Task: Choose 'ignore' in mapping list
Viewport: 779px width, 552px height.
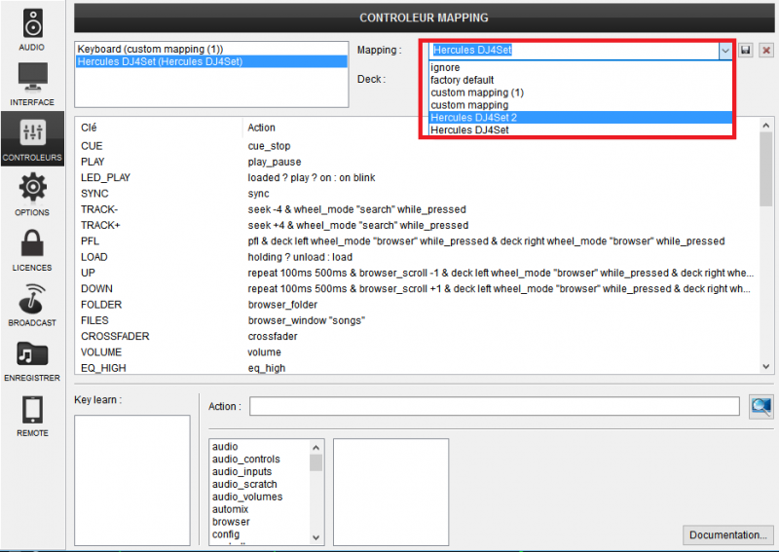Action: (x=580, y=67)
